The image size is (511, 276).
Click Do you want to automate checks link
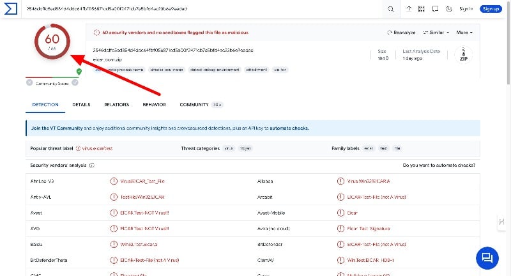tap(439, 165)
